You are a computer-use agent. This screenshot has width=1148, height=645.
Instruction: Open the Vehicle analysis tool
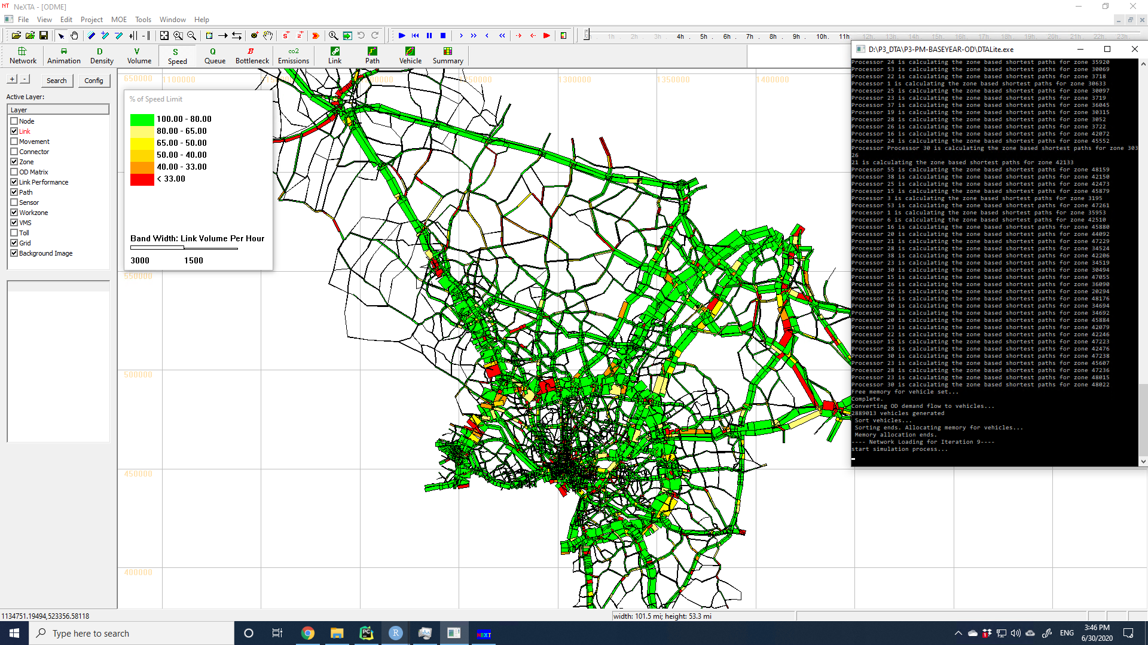(410, 56)
